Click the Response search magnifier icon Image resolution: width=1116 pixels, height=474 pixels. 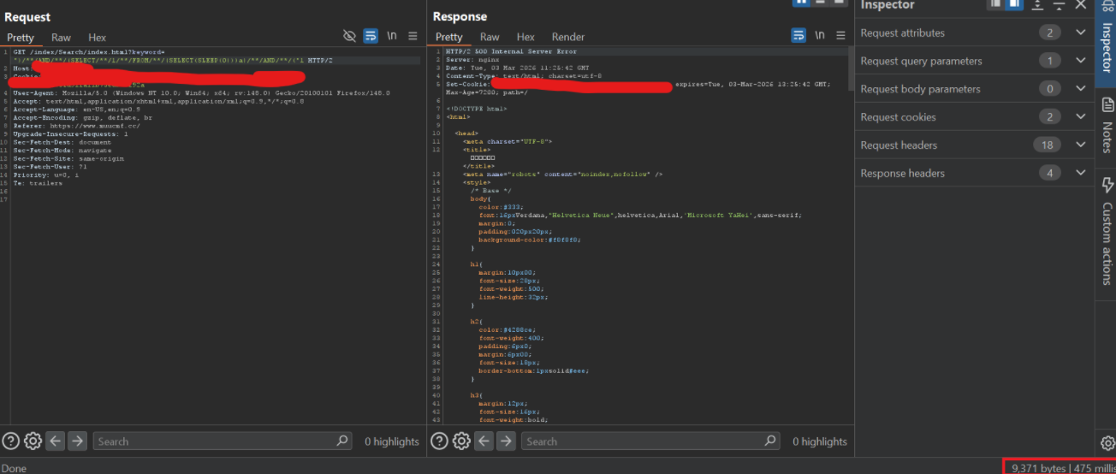pyautogui.click(x=770, y=441)
